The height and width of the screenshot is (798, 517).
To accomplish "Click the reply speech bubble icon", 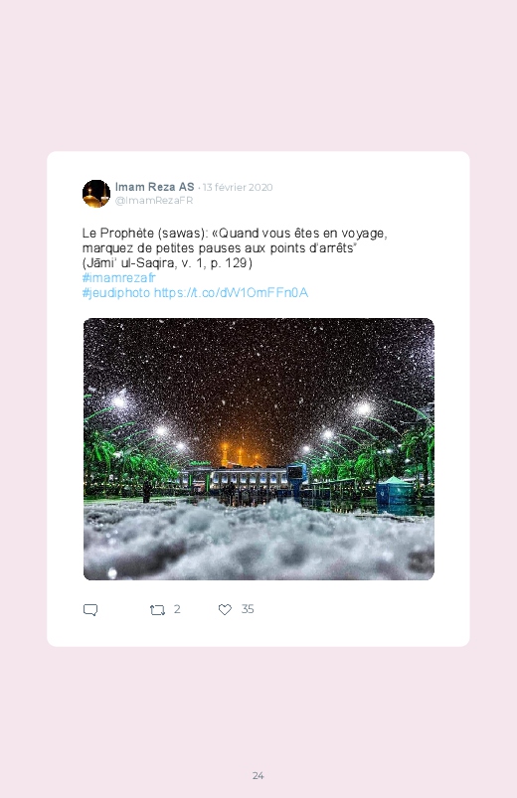I will coord(90,610).
